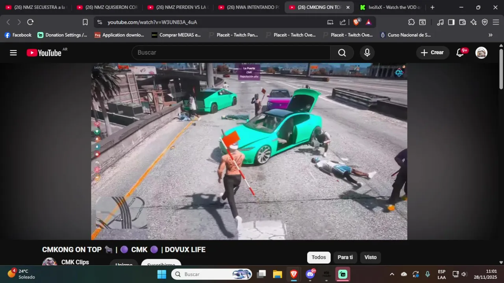The image size is (504, 283).
Task: Open the Curso Nacional de S... bookmark
Action: click(406, 35)
